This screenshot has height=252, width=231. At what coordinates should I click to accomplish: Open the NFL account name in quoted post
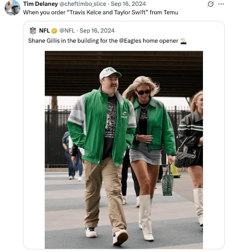click(x=44, y=31)
